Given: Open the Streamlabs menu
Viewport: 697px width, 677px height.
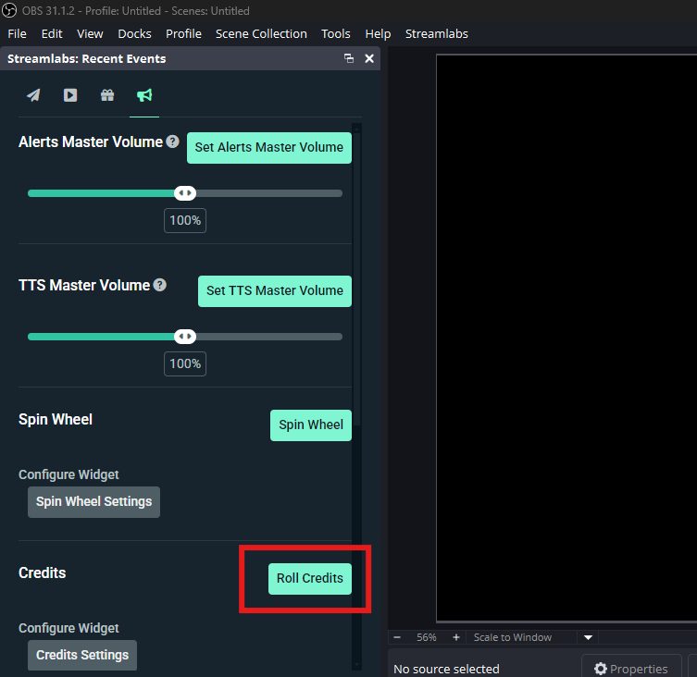Looking at the screenshot, I should coord(436,33).
